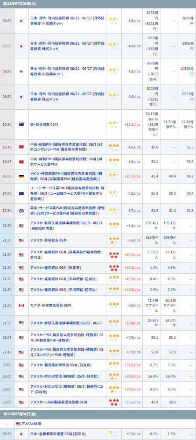Viewport: 196px width, 440px height.
Task: Click +15.7pips value for ドイツ非製造業PMI
Action: (132, 176)
